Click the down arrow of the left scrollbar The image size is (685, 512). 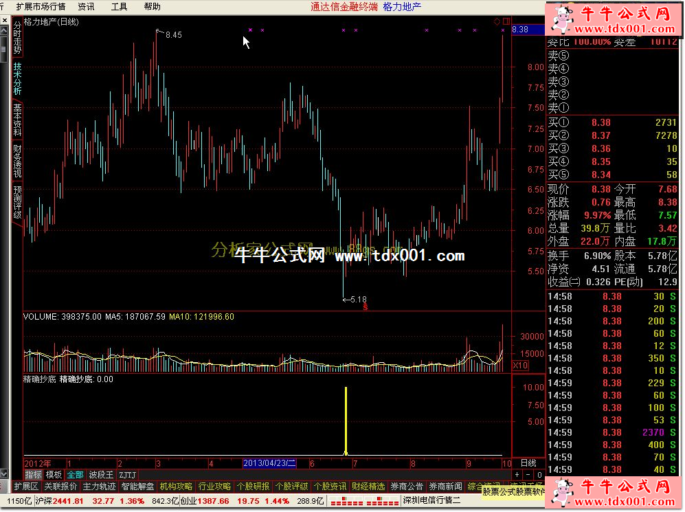pos(4,473)
